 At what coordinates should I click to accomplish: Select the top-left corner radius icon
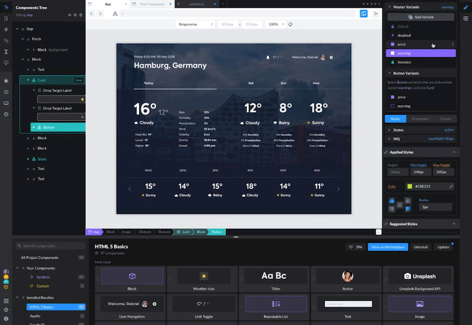point(392,201)
